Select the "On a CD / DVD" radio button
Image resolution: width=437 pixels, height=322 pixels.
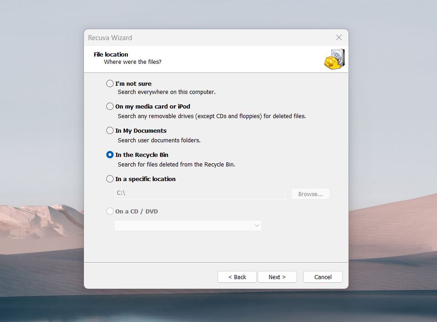pos(110,211)
